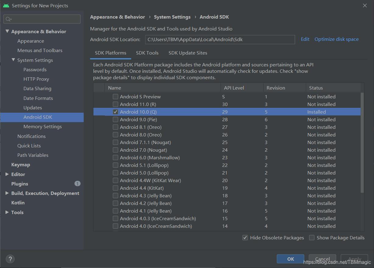Viewport: 374px width, 268px height.
Task: Click the settings search input field
Action: coord(42,19)
